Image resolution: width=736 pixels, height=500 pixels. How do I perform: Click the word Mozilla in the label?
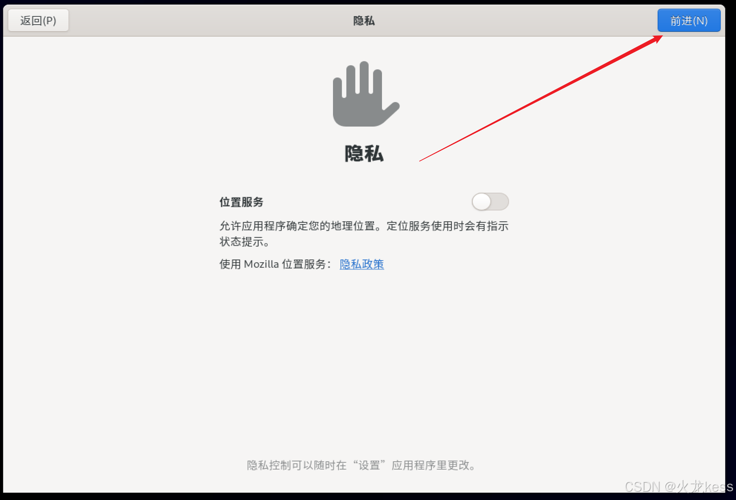coord(261,264)
